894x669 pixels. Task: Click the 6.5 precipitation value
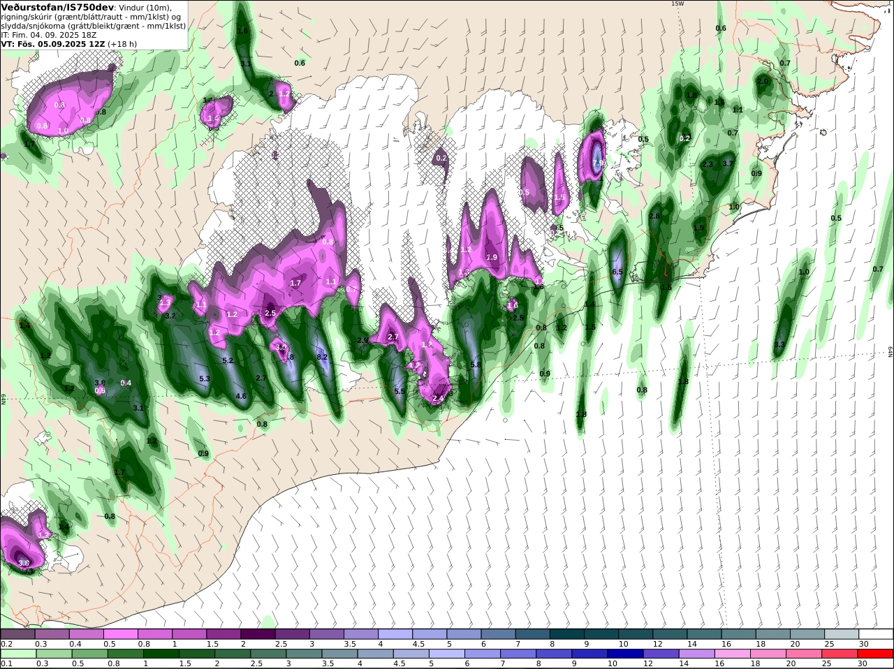click(x=617, y=272)
